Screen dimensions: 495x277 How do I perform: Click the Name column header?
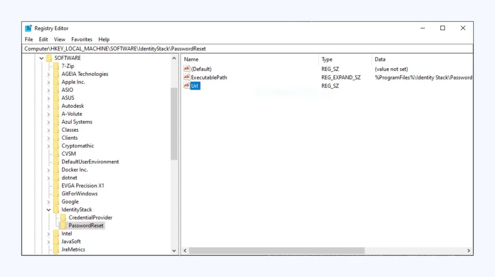(191, 59)
